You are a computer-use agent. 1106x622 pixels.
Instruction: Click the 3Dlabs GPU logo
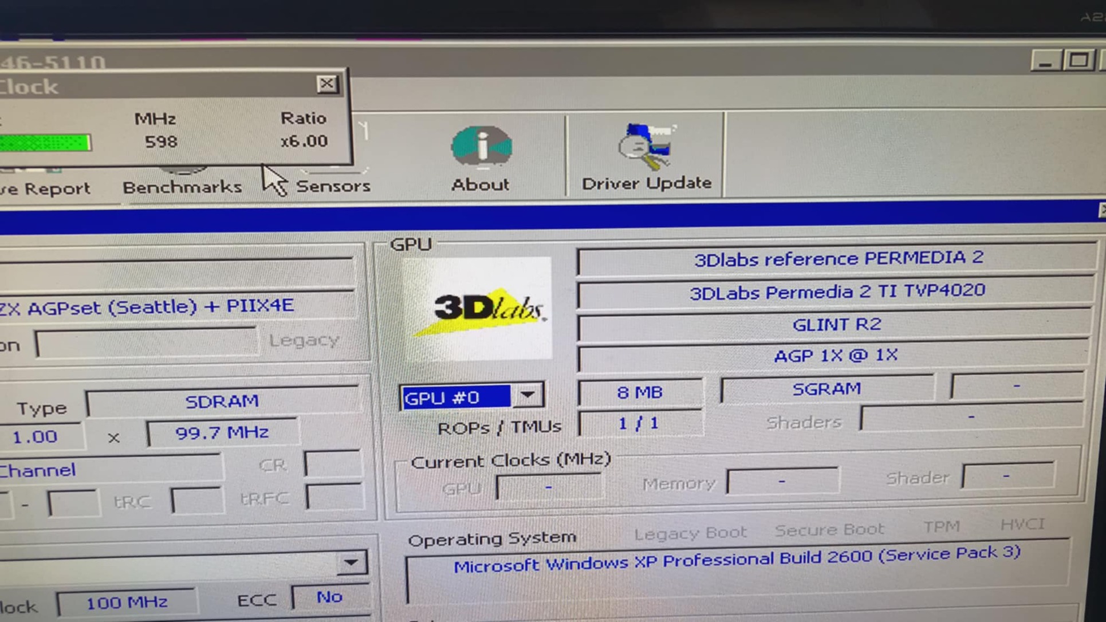[x=477, y=309]
